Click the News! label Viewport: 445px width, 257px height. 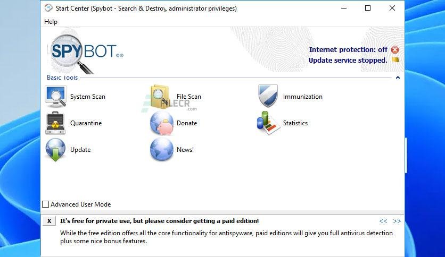(185, 149)
